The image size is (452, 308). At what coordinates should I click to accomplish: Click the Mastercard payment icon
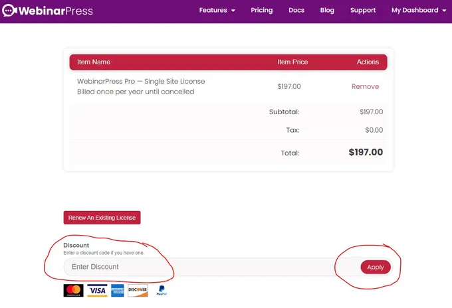tap(74, 291)
